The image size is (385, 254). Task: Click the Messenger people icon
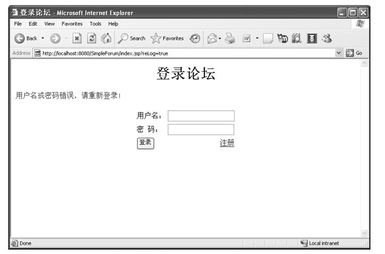327,38
